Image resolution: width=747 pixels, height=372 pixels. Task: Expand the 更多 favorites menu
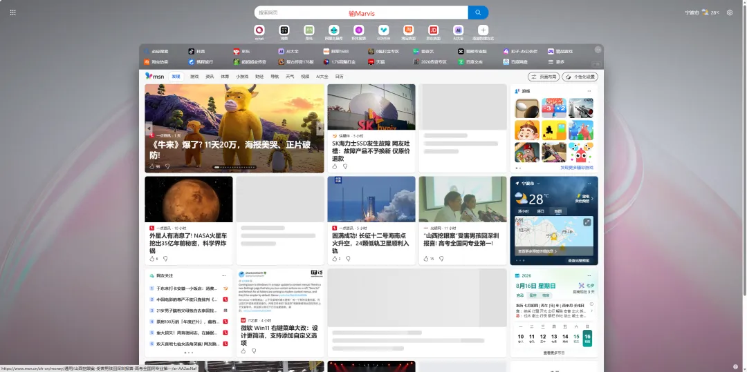(556, 61)
